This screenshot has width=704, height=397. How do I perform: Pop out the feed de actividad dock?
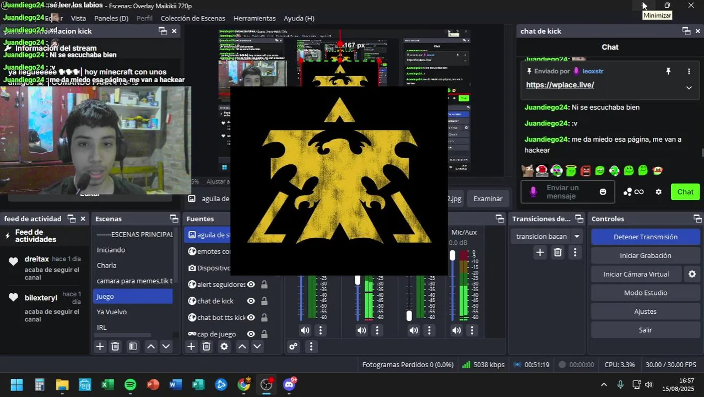[71, 219]
